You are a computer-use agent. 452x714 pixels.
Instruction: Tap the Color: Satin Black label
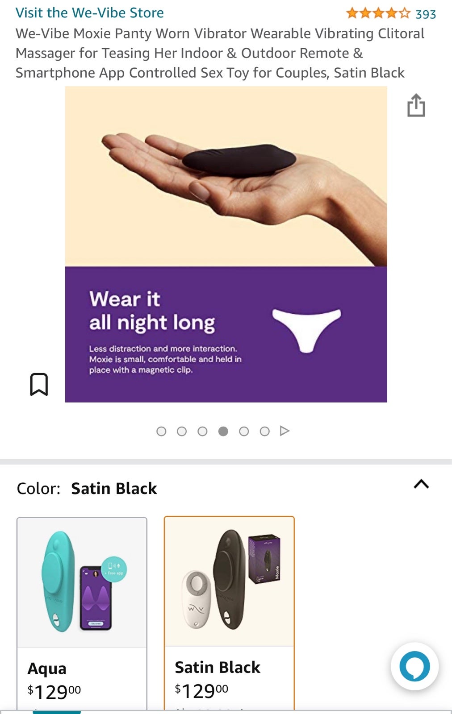pos(87,489)
